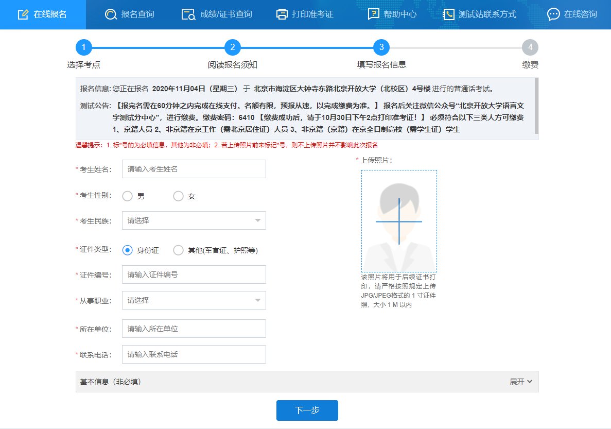Go to step 2 阅读报名须知 circle
The height and width of the screenshot is (429, 611).
(x=233, y=48)
